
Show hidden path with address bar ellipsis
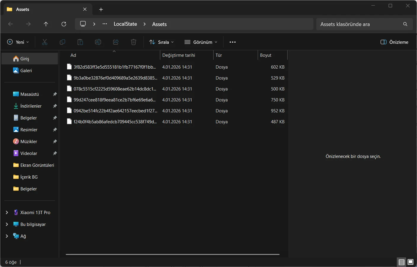105,24
